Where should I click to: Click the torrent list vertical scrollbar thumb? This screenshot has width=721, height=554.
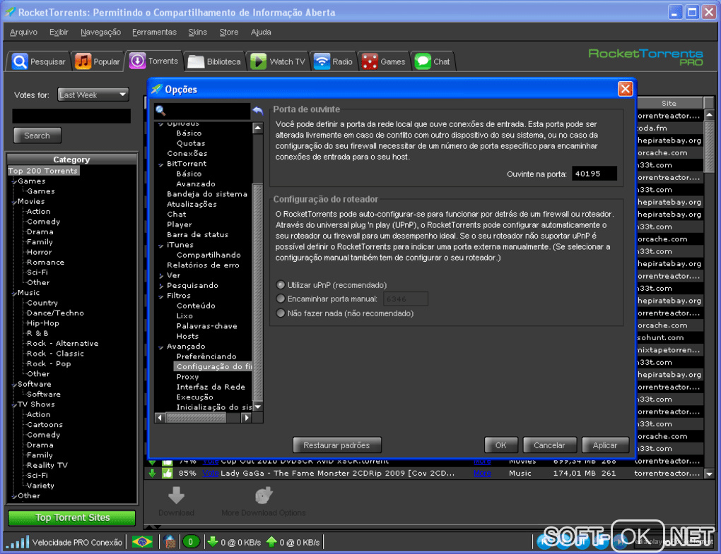[x=709, y=147]
